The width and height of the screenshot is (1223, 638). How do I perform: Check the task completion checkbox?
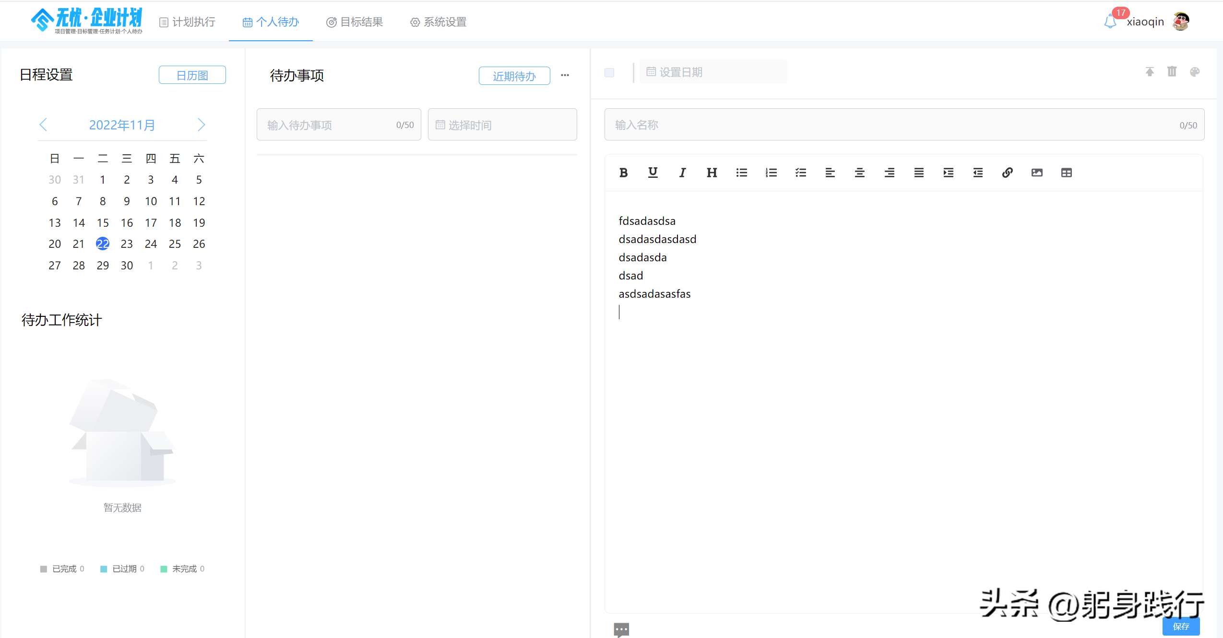609,72
